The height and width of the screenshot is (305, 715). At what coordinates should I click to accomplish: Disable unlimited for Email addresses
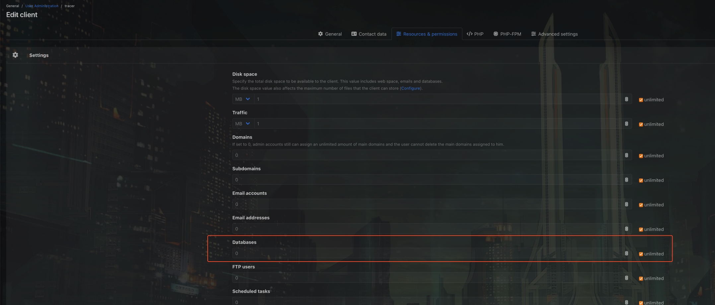coord(641,229)
